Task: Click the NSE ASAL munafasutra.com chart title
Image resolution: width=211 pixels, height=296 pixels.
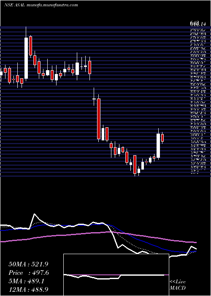Action: coord(41,5)
